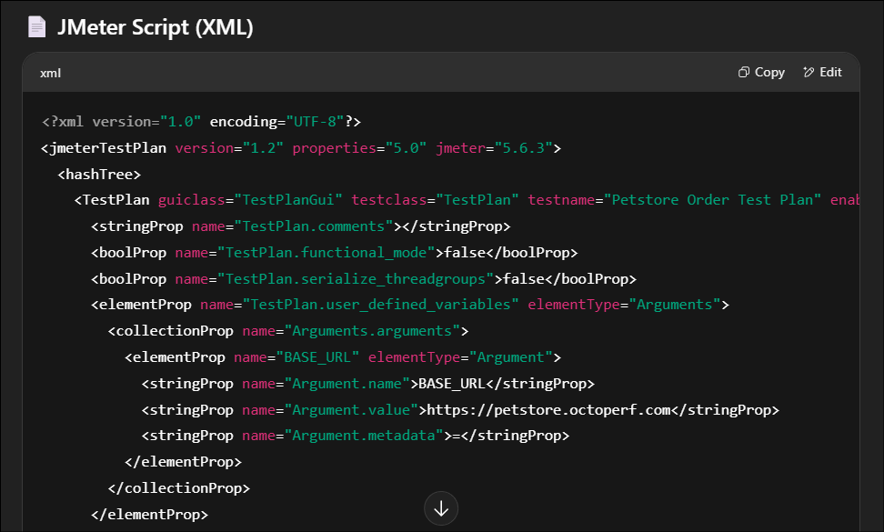Click the Copy icon above the code block
The image size is (884, 532).
[742, 72]
